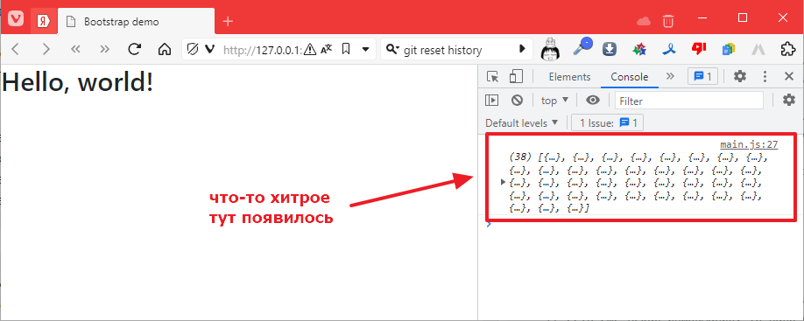
Task: Select the Bootstrap demo browser tab
Action: (x=136, y=22)
